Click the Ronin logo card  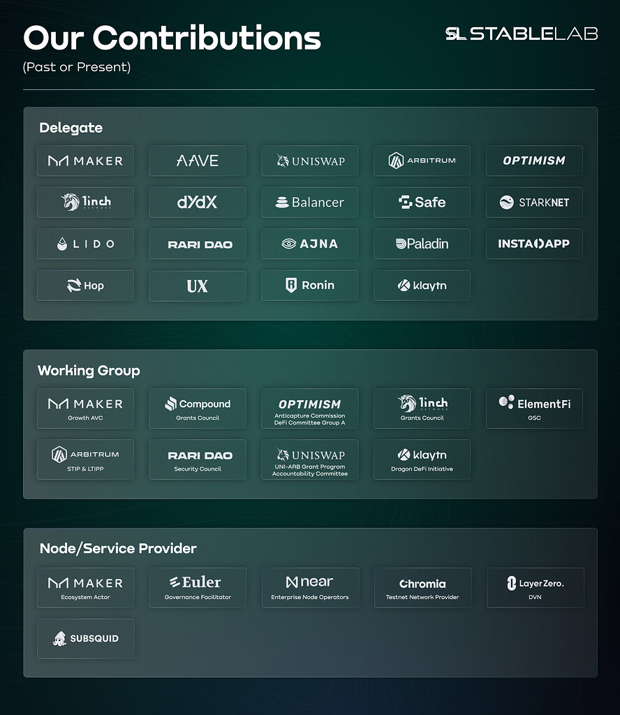pos(310,286)
